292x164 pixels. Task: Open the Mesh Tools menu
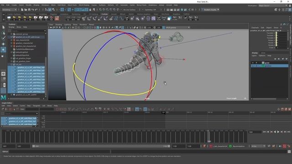pos(72,5)
